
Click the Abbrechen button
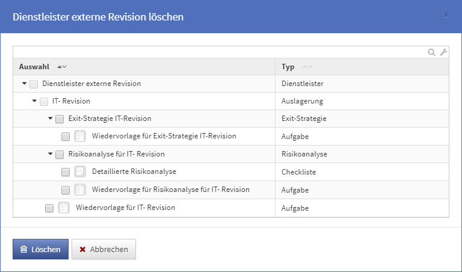coord(103,249)
